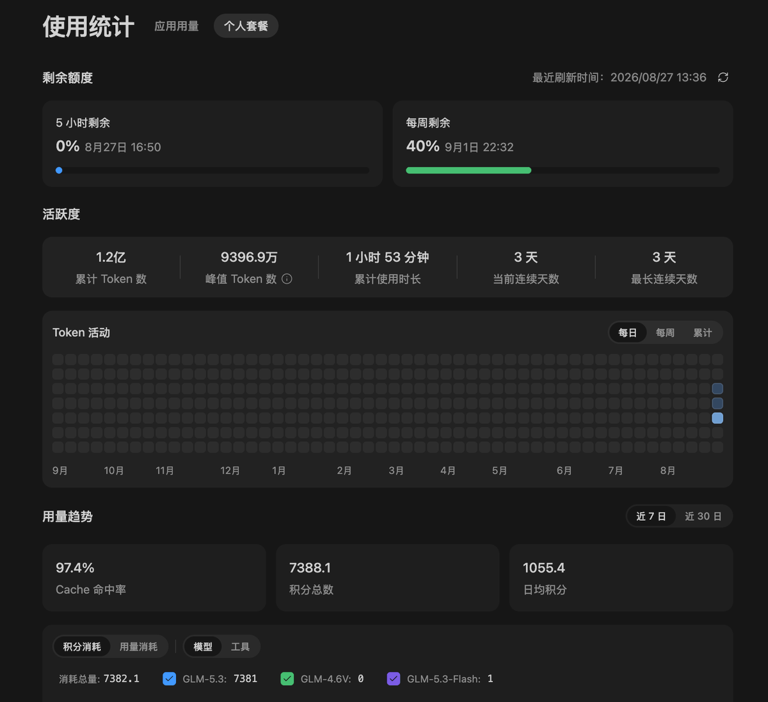The image size is (768, 702).
Task: Group the chart by 模型
Action: point(203,647)
